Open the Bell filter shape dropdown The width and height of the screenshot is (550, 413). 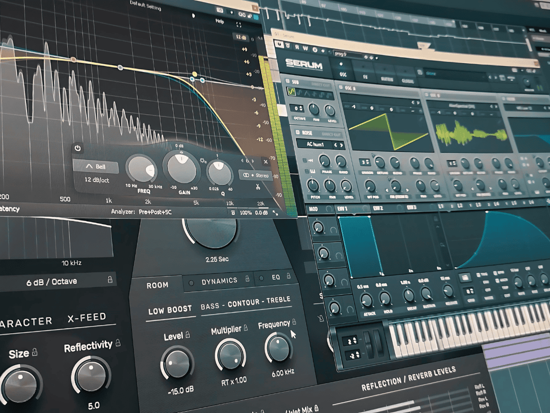(95, 167)
